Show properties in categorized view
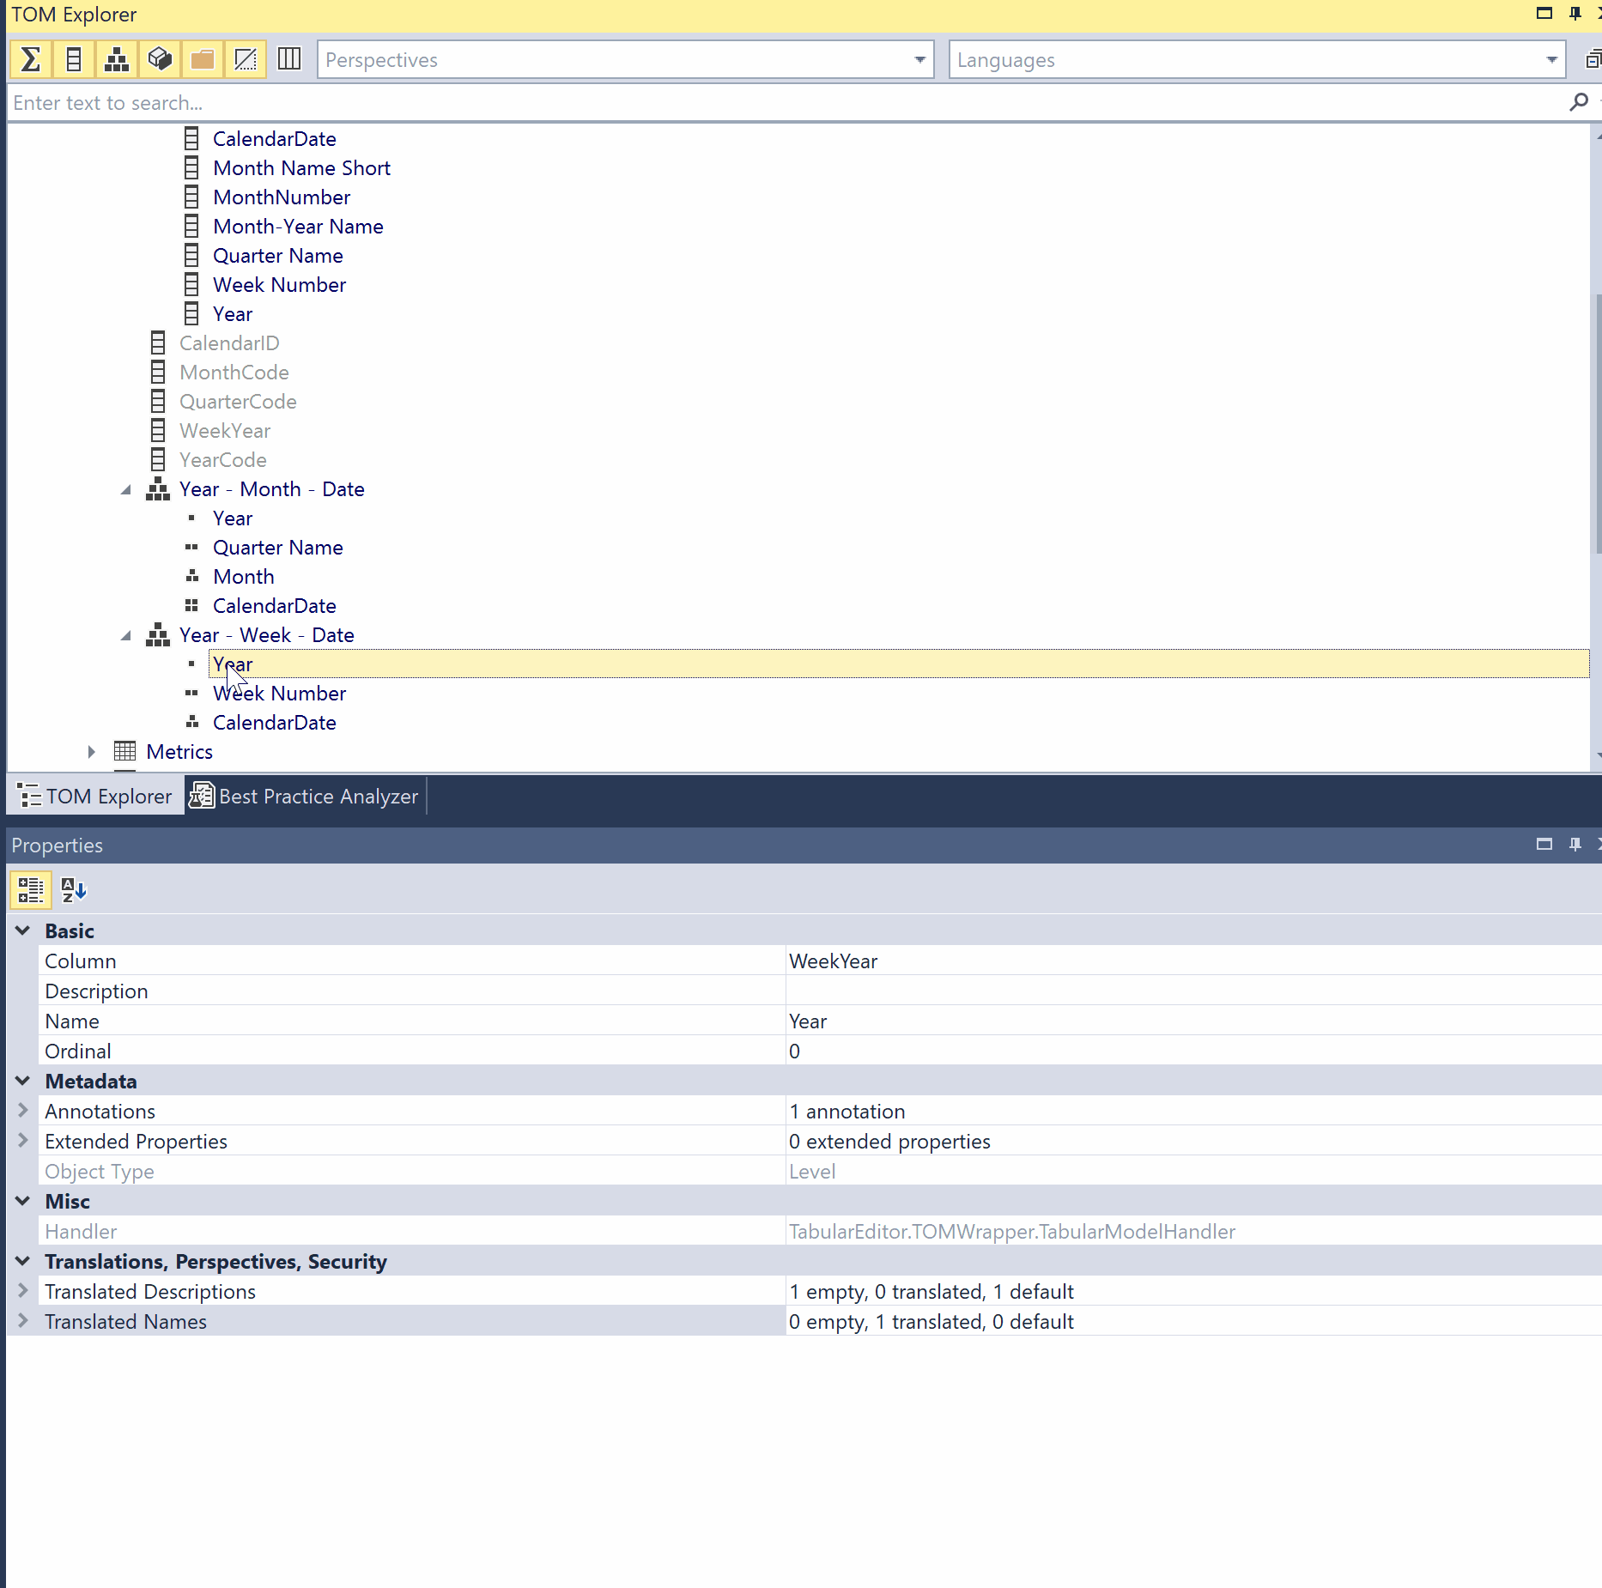This screenshot has height=1588, width=1602. click(31, 889)
